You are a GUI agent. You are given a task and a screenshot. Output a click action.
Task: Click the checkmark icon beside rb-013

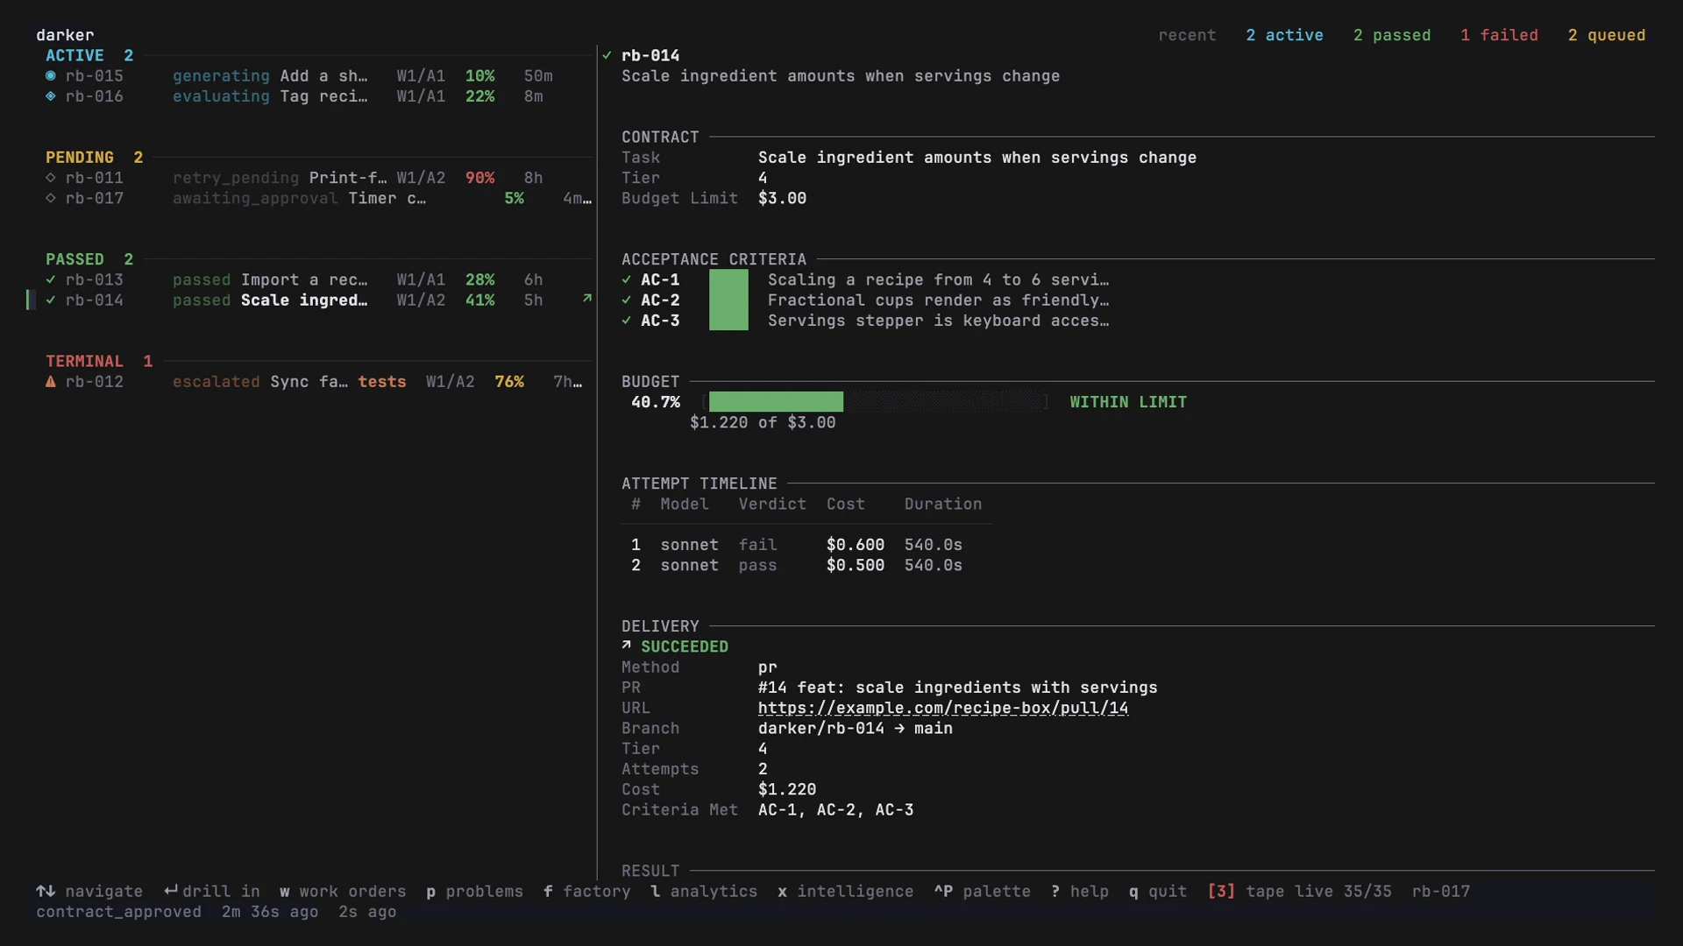coord(51,280)
